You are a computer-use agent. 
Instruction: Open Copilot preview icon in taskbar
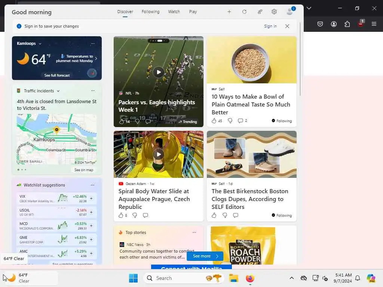click(371, 278)
